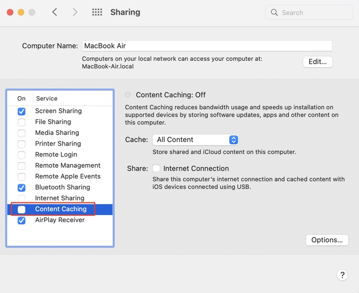Enable the Remote Management checkbox
The image size is (359, 293).
21,166
